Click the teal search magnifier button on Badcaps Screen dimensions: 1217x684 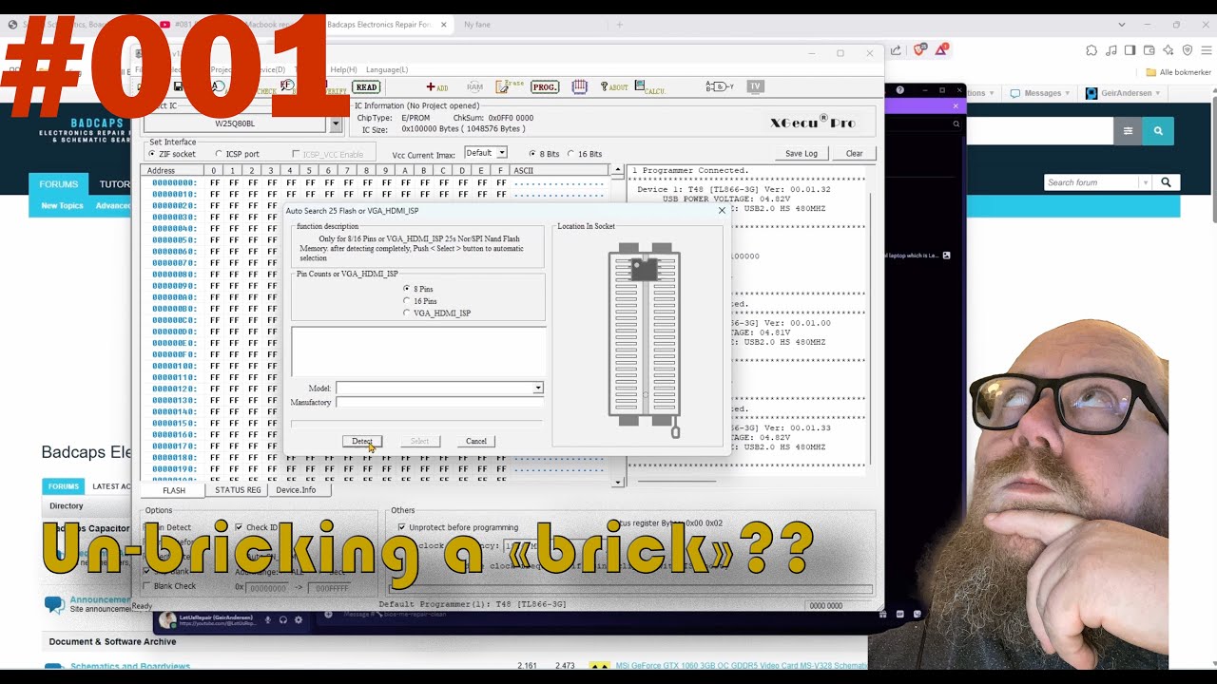pos(1158,131)
